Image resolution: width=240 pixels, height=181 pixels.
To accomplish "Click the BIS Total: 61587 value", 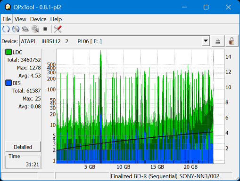I will 26,91.
